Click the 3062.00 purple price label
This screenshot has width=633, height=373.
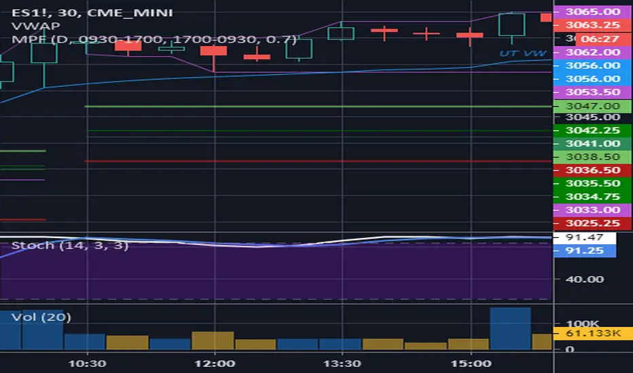point(592,52)
